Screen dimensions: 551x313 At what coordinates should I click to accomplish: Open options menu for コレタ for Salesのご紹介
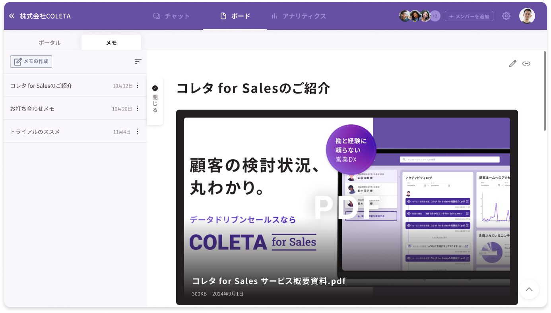pos(138,85)
